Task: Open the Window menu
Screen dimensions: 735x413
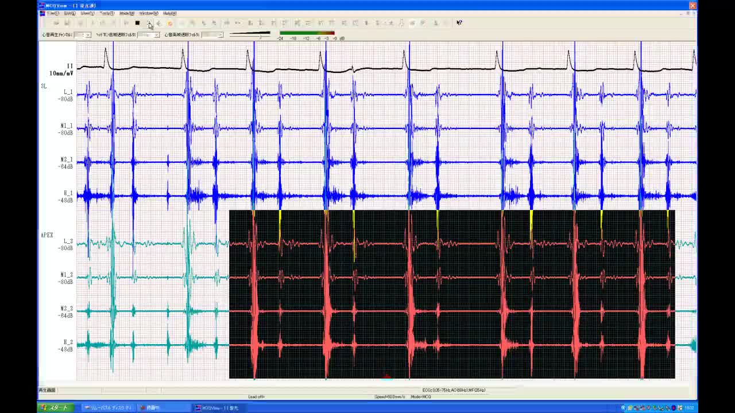Action: click(149, 13)
